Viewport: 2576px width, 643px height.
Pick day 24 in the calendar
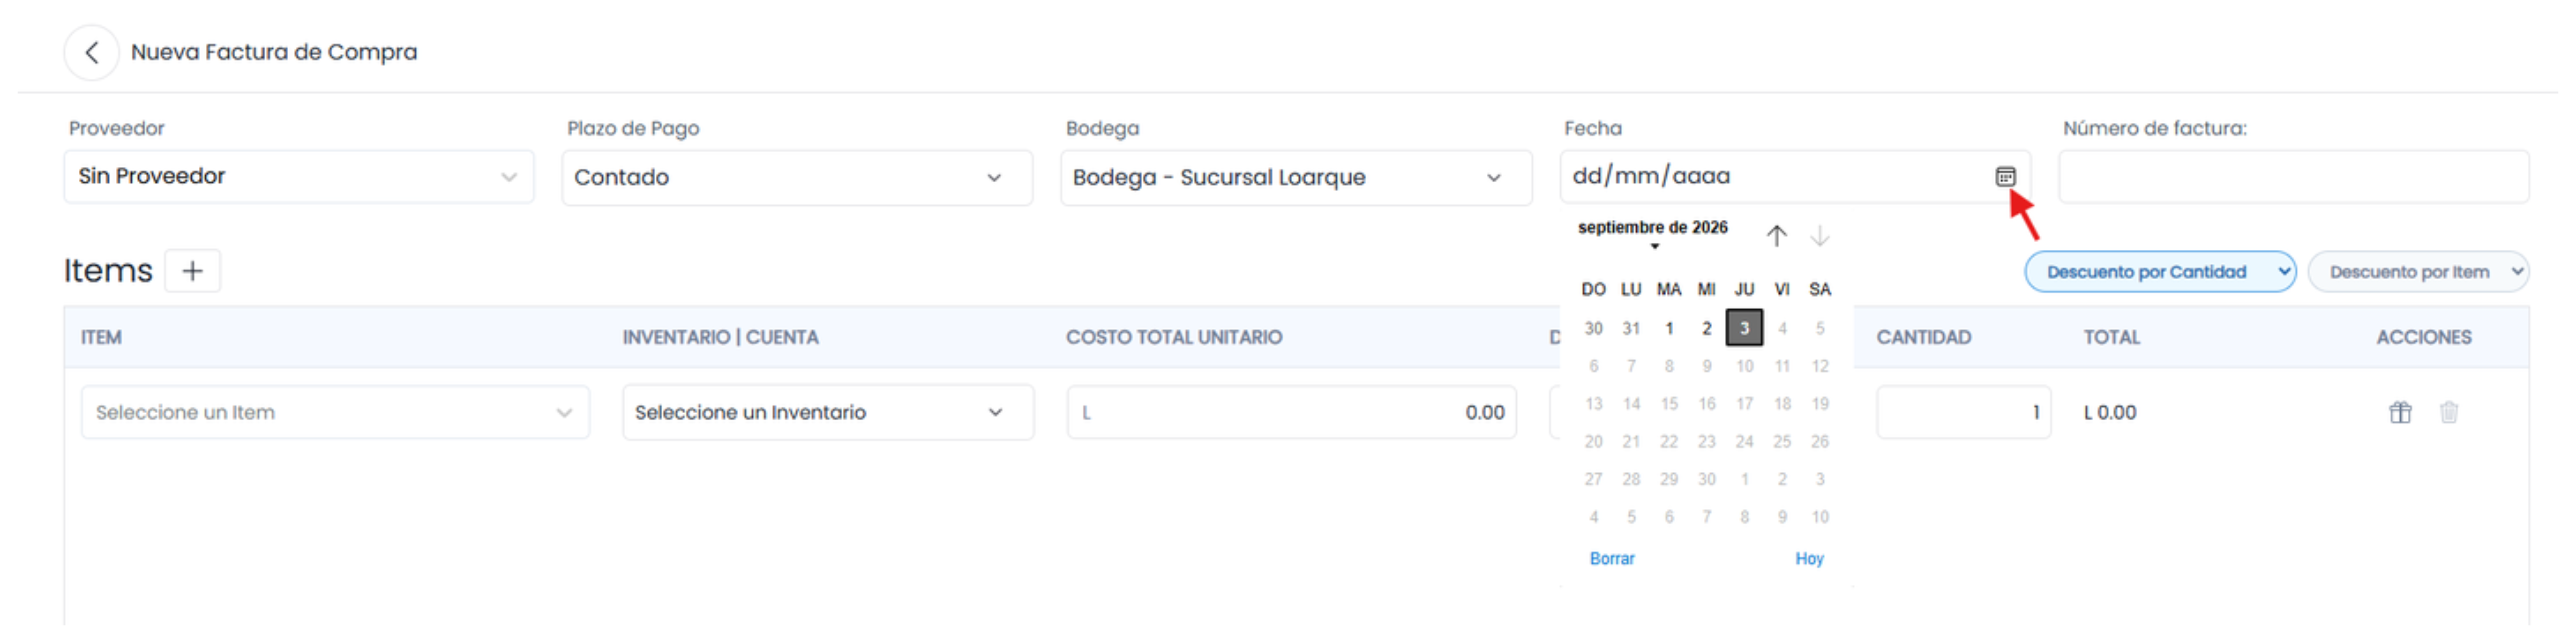(1744, 441)
